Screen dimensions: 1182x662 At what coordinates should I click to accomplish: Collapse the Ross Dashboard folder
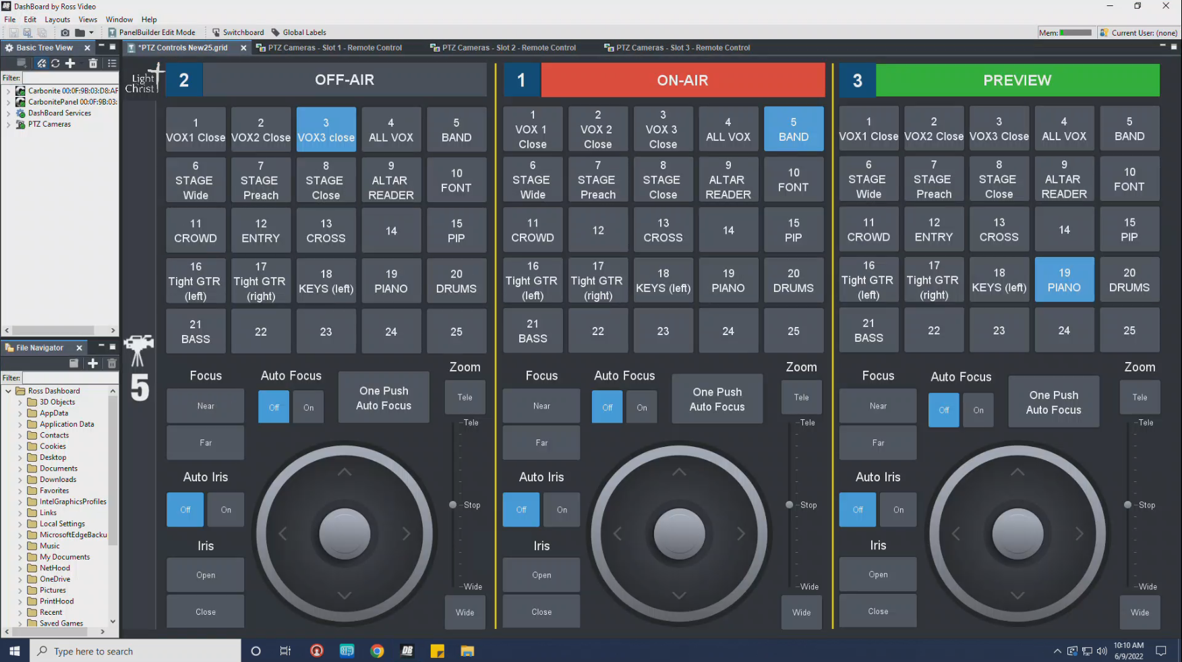(x=8, y=391)
